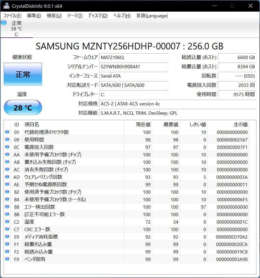Screen dimensions: 260x278
Task: Click the 正常 health status button
Action: [x=23, y=74]
